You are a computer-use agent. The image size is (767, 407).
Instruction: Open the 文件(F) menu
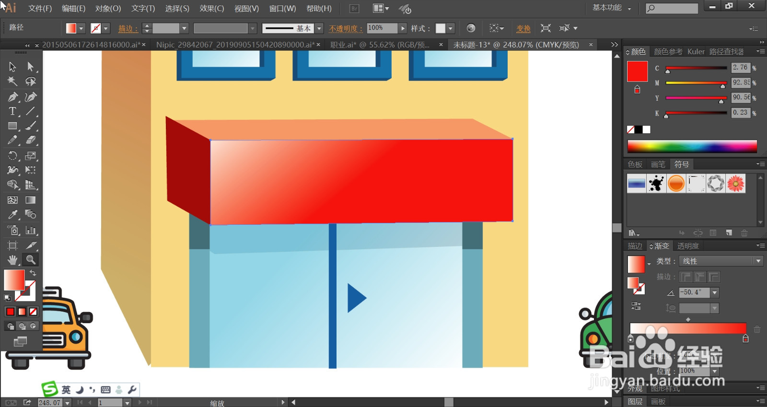(x=40, y=9)
